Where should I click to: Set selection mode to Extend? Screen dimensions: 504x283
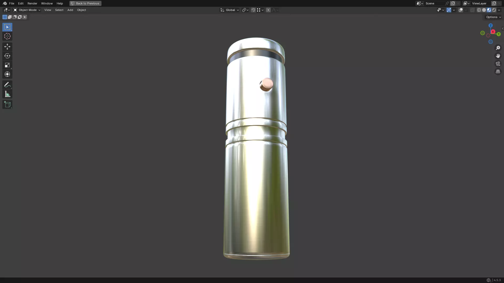tap(10, 17)
